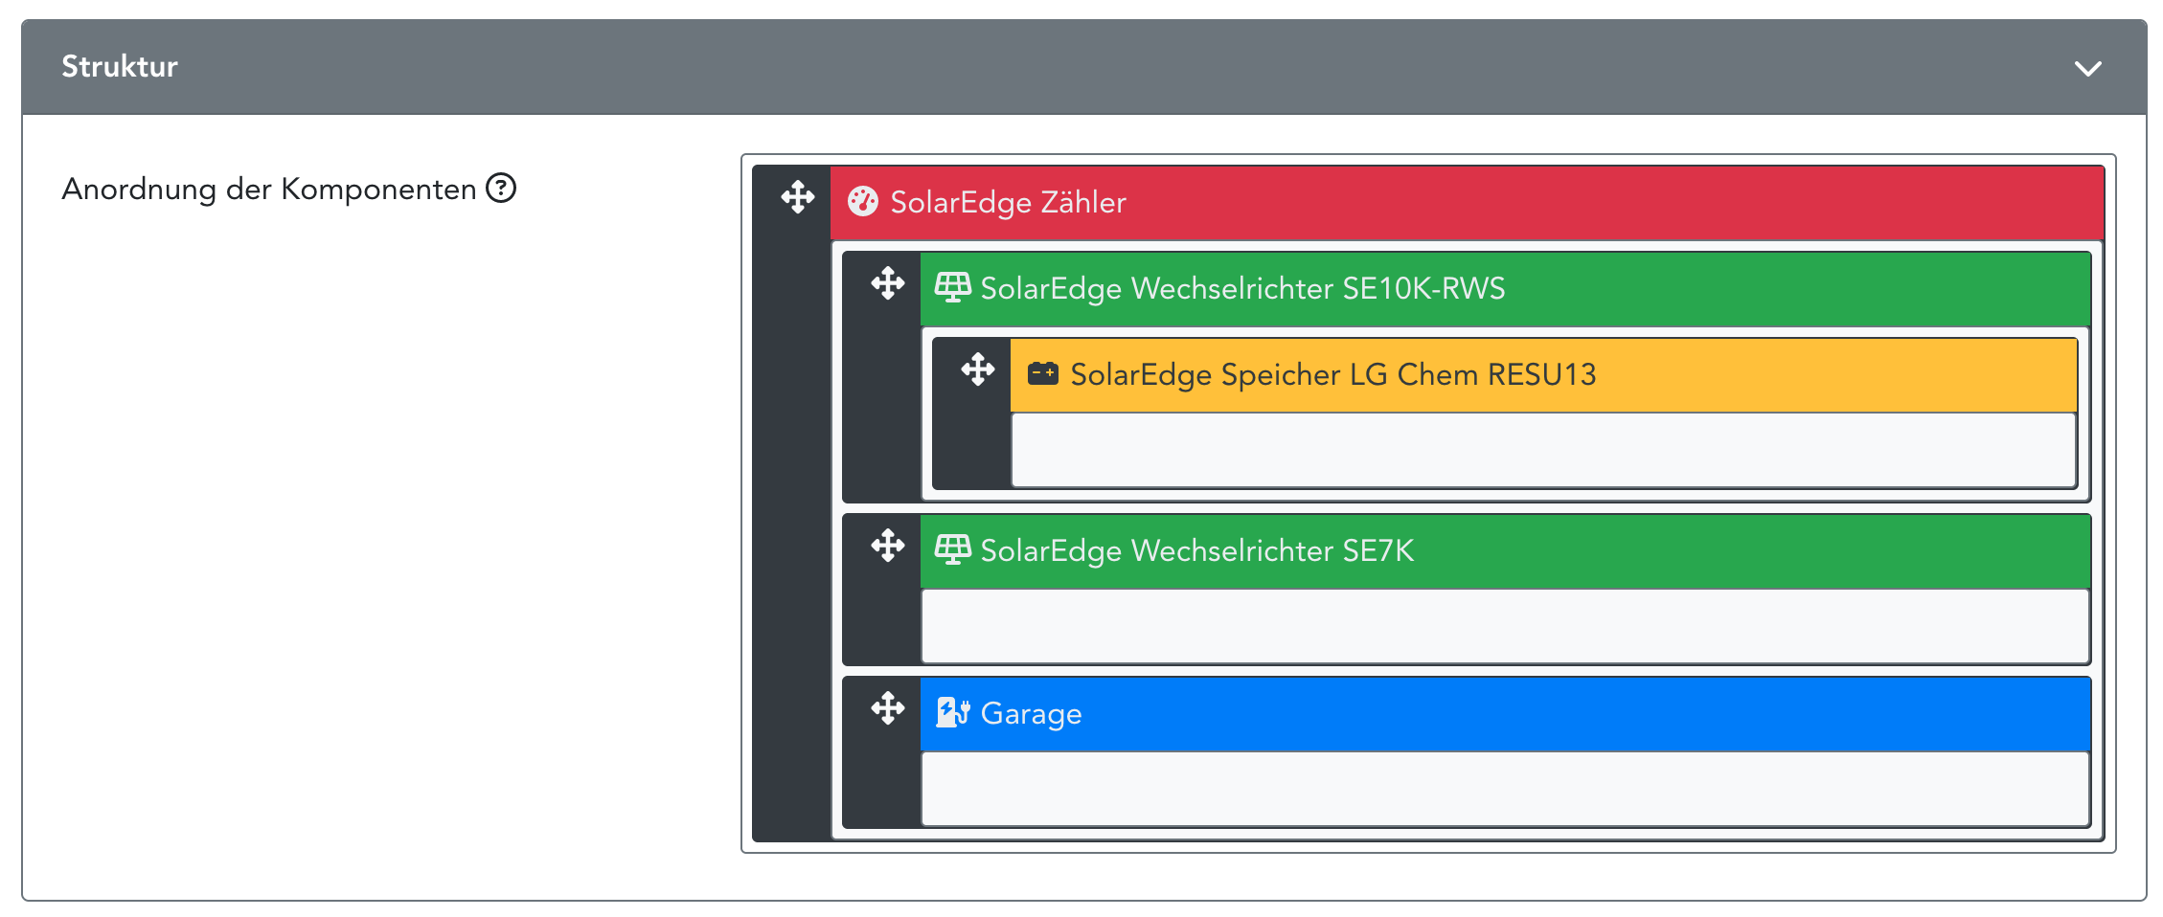The height and width of the screenshot is (917, 2163).
Task: Click the solar panel icon of SE10K-RWS
Action: [952, 288]
